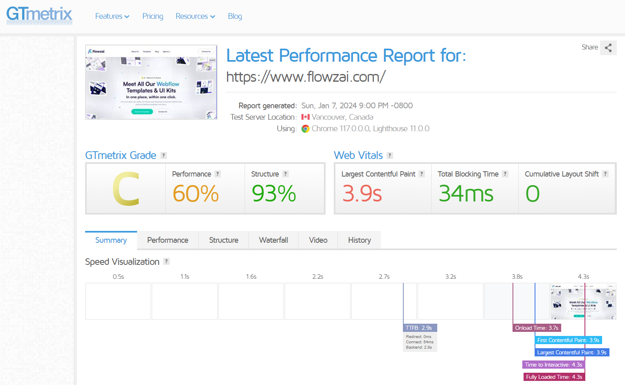Switch to the Structure tab
This screenshot has height=385, width=625.
224,240
